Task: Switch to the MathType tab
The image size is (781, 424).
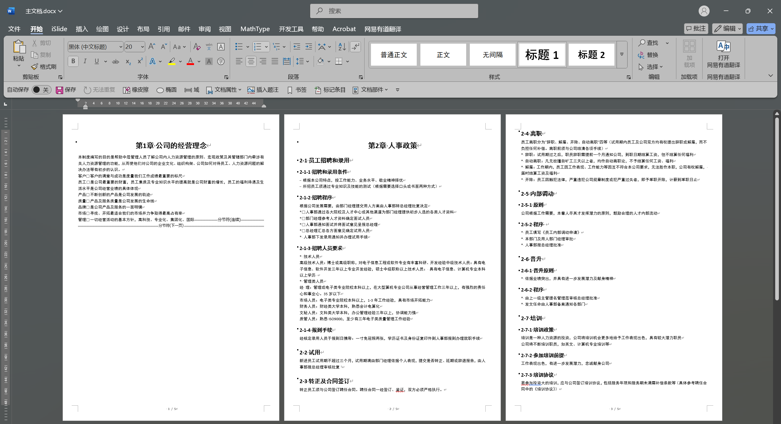Action: pyautogui.click(x=255, y=29)
